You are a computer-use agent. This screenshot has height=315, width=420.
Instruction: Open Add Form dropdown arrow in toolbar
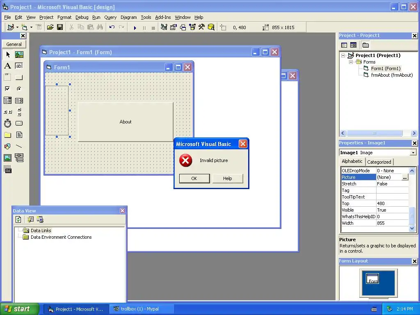pyautogui.click(x=31, y=27)
